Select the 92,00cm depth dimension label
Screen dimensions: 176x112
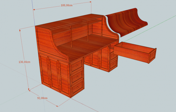42,98
